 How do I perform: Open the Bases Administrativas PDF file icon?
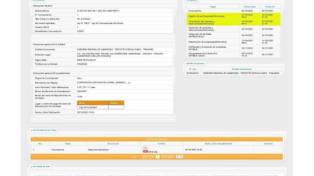pos(146,149)
